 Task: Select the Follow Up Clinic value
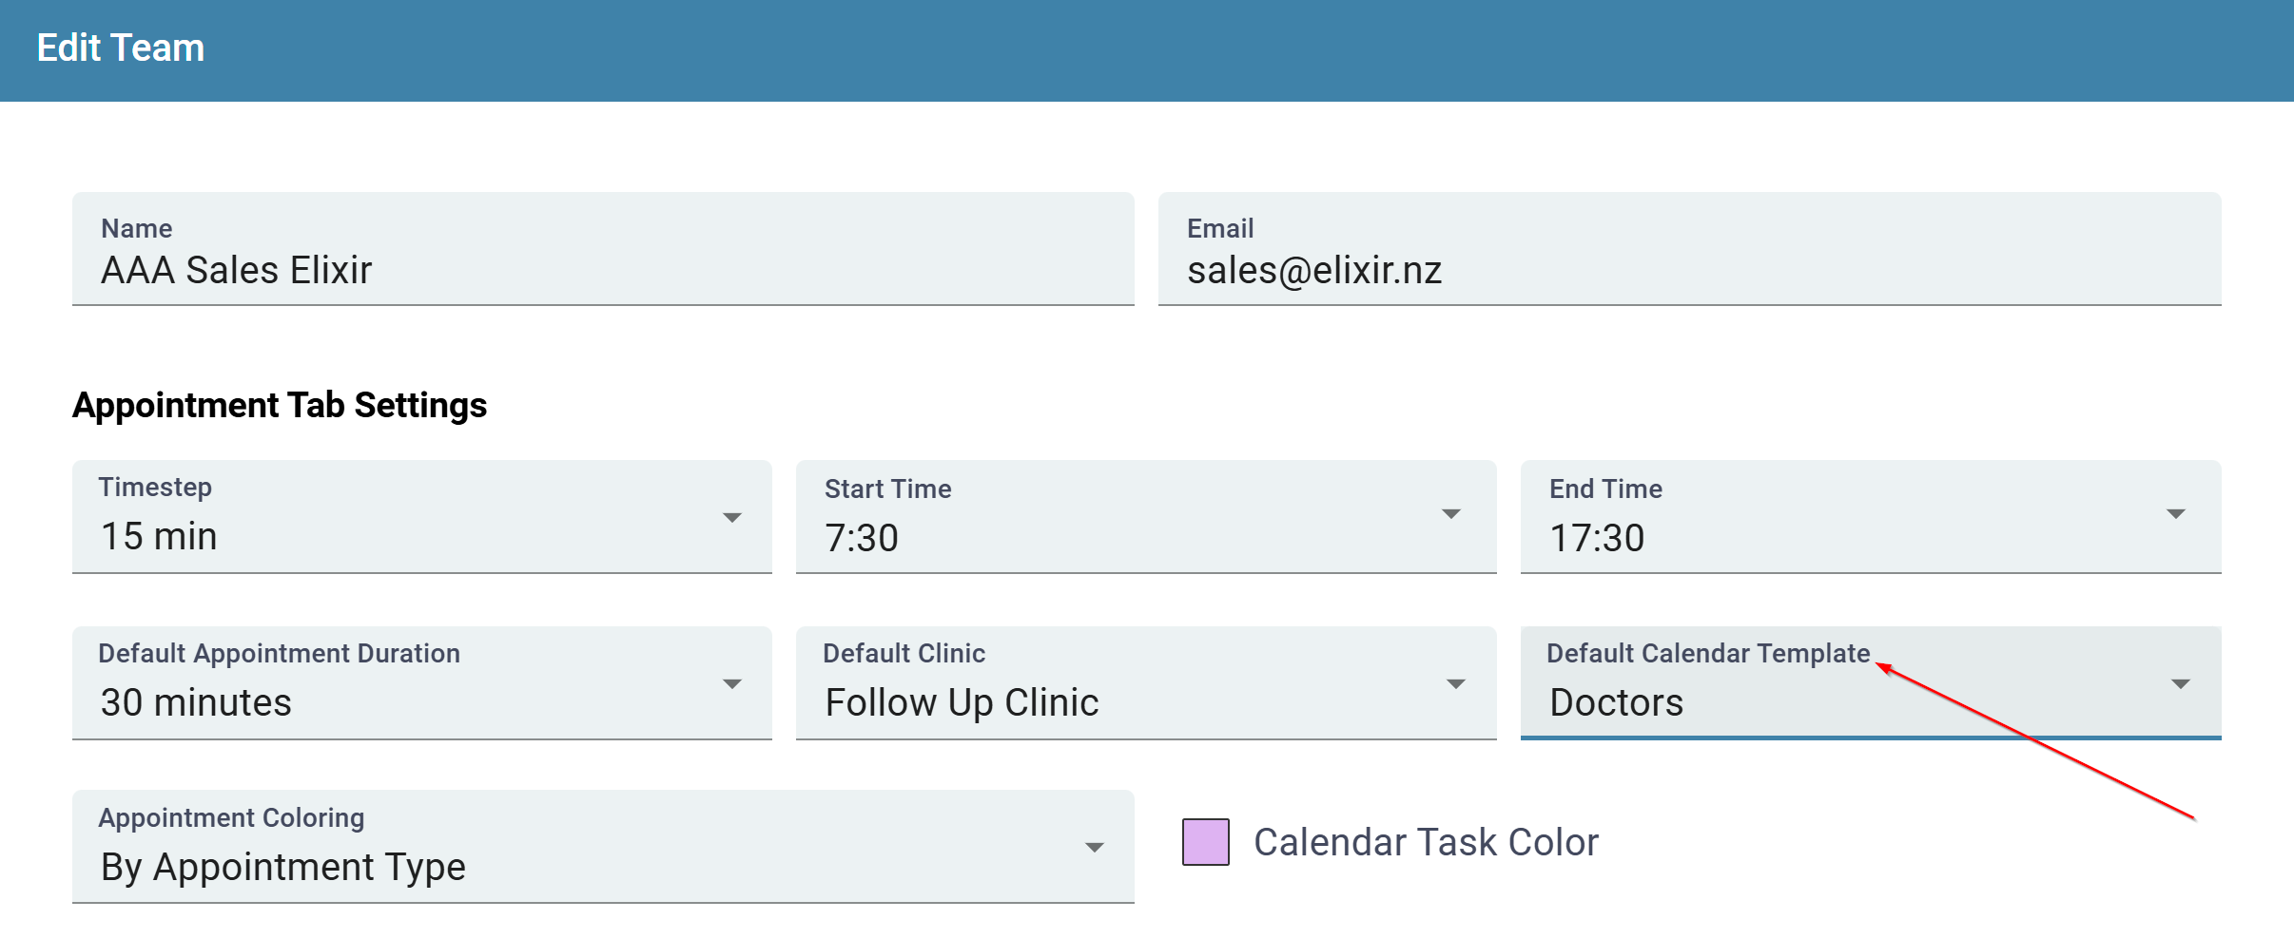point(961,702)
